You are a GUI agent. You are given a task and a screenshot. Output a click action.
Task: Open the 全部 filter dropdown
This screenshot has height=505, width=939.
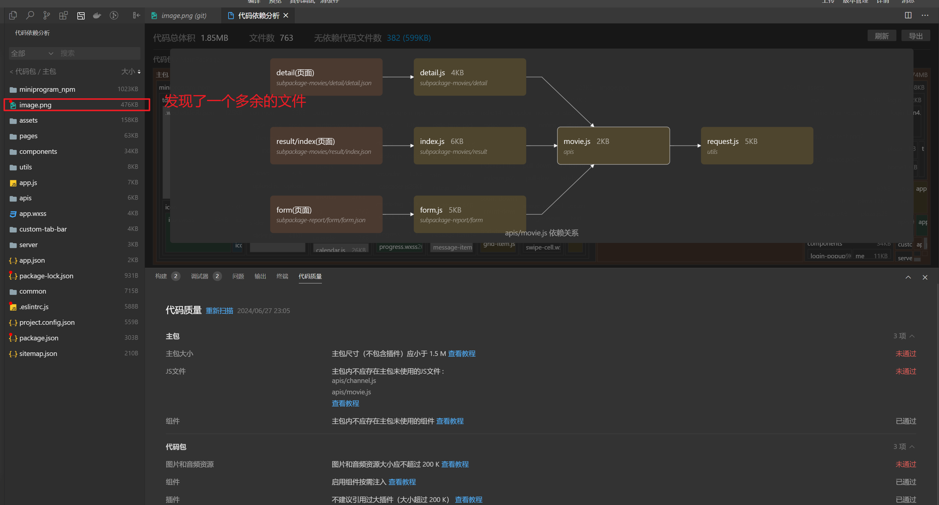[x=32, y=53]
